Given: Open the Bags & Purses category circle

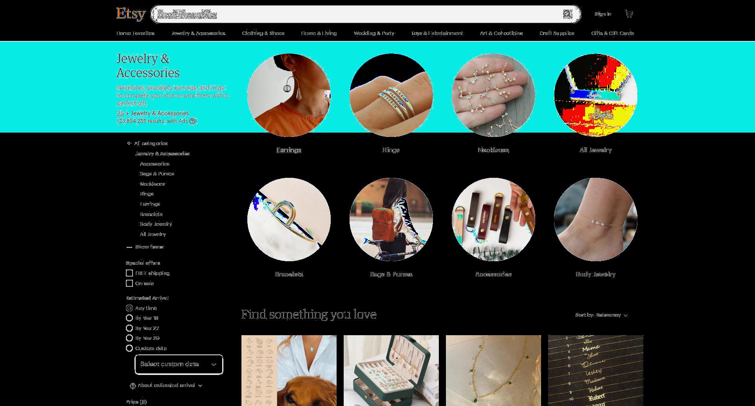Looking at the screenshot, I should coord(391,220).
